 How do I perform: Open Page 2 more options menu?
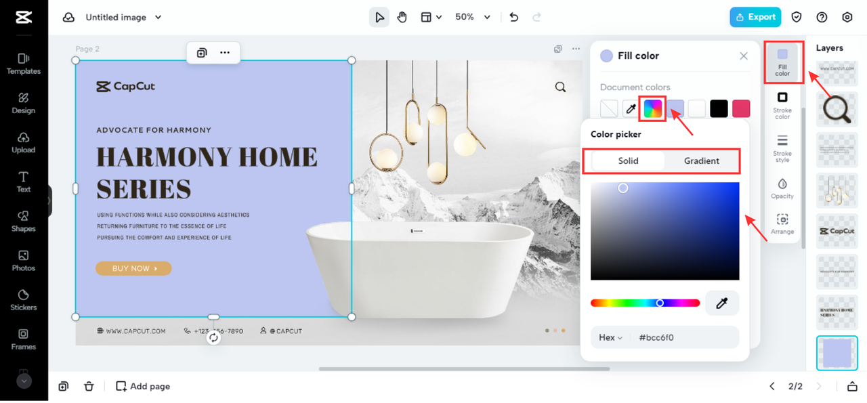click(576, 49)
